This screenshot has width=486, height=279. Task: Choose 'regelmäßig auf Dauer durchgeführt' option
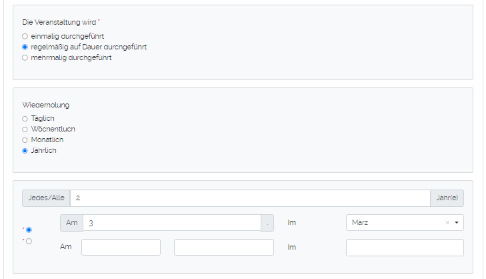25,47
